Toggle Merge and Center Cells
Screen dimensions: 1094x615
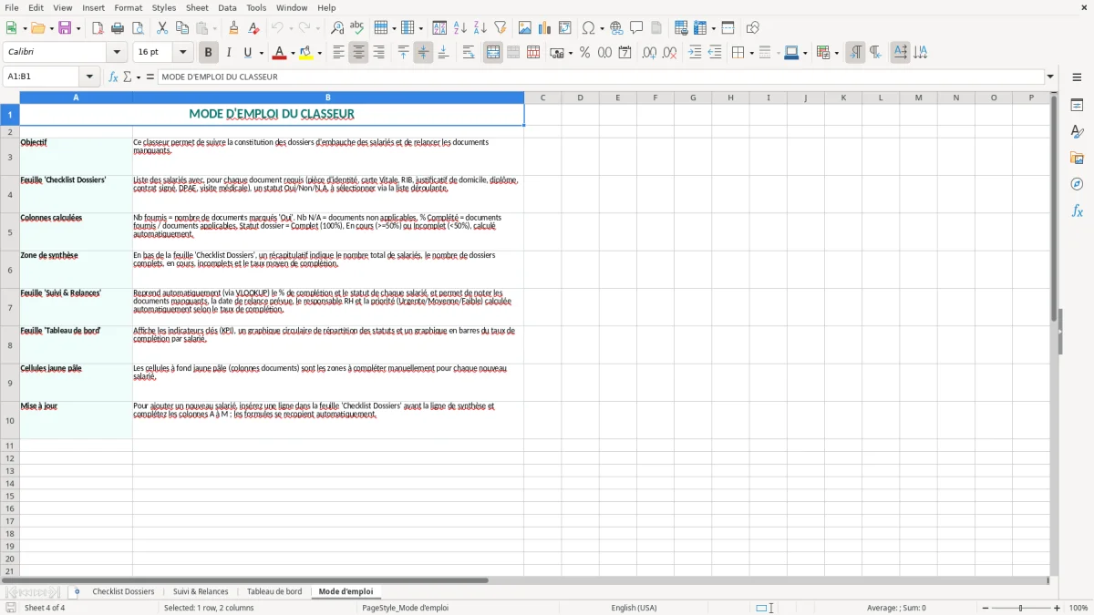click(x=493, y=53)
